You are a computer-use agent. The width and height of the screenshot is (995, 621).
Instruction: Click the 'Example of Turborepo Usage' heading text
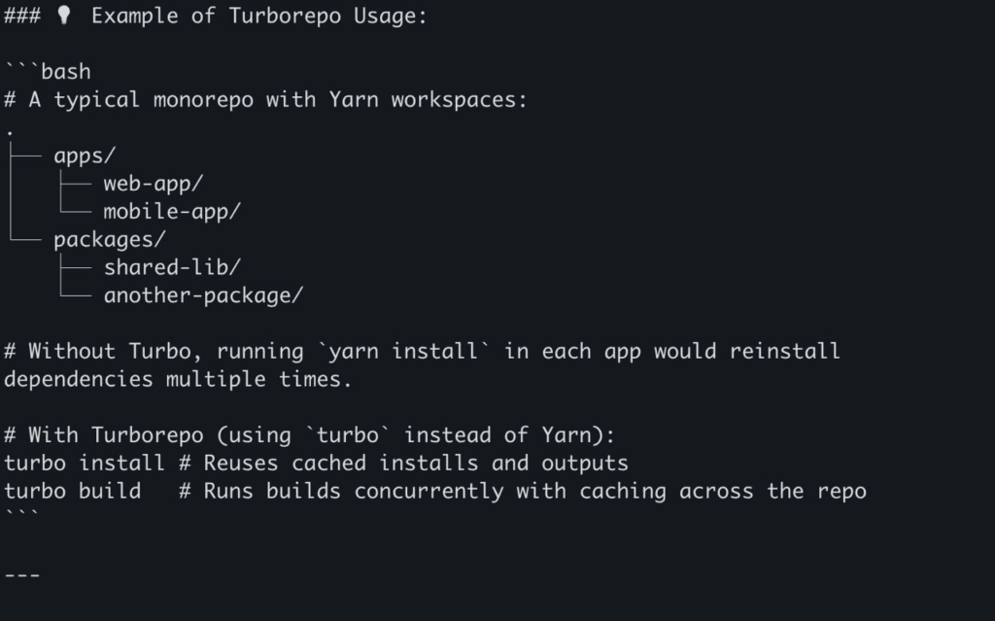click(258, 16)
